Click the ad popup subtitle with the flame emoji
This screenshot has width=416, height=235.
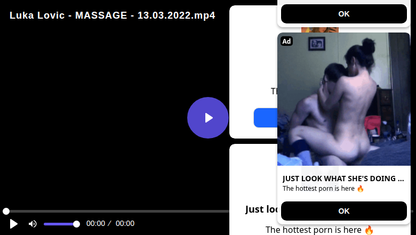pyautogui.click(x=323, y=189)
